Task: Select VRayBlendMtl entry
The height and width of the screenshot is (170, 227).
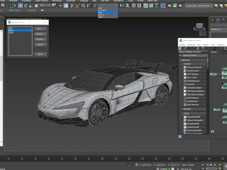Action: (x=195, y=124)
